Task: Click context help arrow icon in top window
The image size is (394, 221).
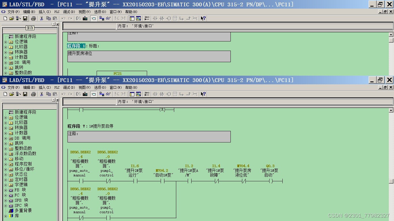Action: [203, 18]
